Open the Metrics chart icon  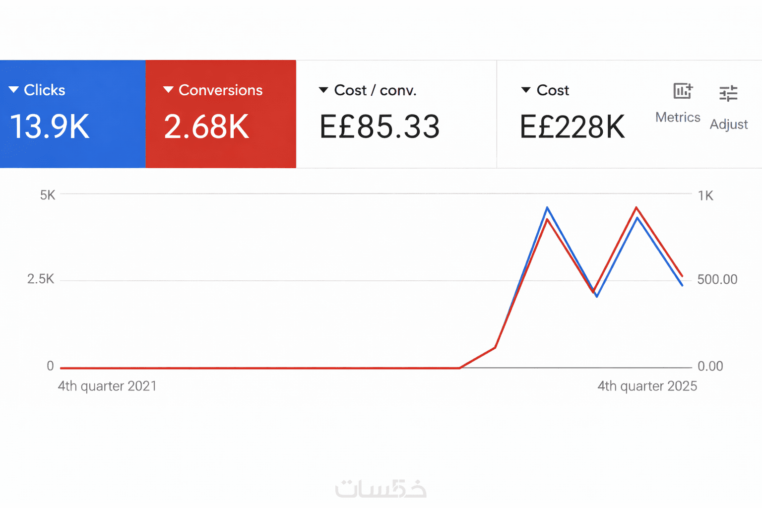pyautogui.click(x=683, y=91)
